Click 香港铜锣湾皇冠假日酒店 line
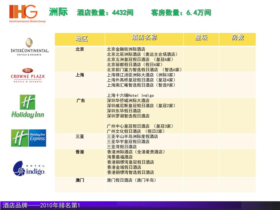The image size is (280, 210). point(130,162)
